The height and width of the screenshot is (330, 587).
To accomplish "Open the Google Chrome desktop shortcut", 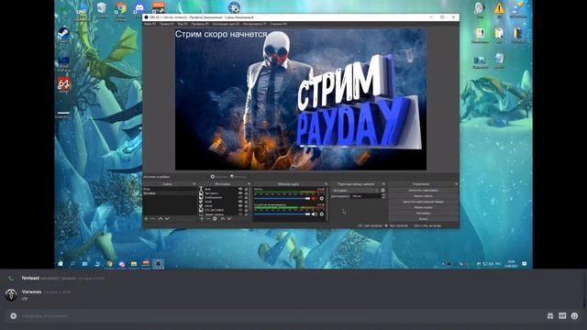I will pyautogui.click(x=121, y=10).
